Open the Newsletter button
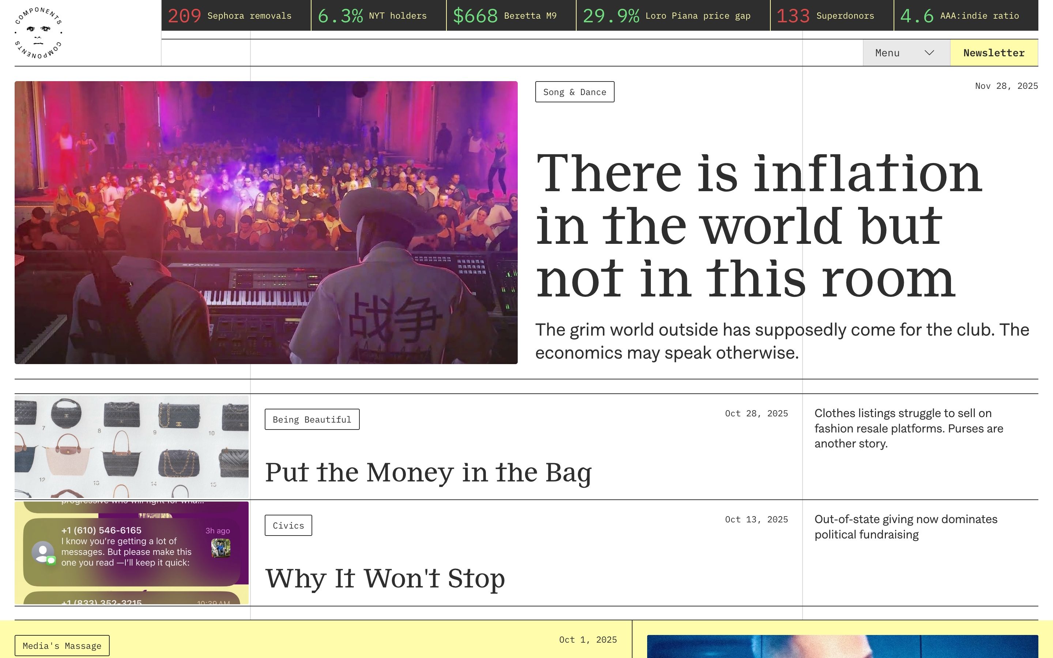This screenshot has height=658, width=1053. click(x=994, y=53)
